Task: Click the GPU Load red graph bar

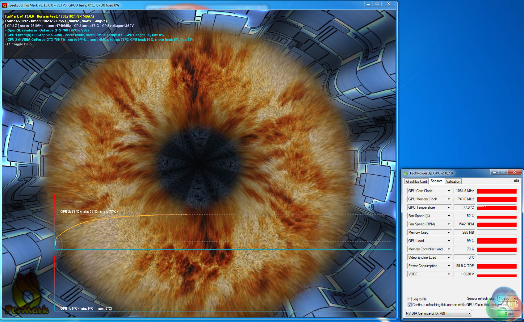Action: 497,241
